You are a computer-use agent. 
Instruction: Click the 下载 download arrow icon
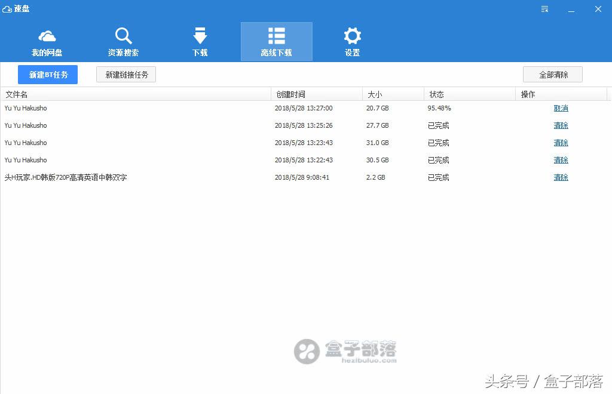[200, 35]
